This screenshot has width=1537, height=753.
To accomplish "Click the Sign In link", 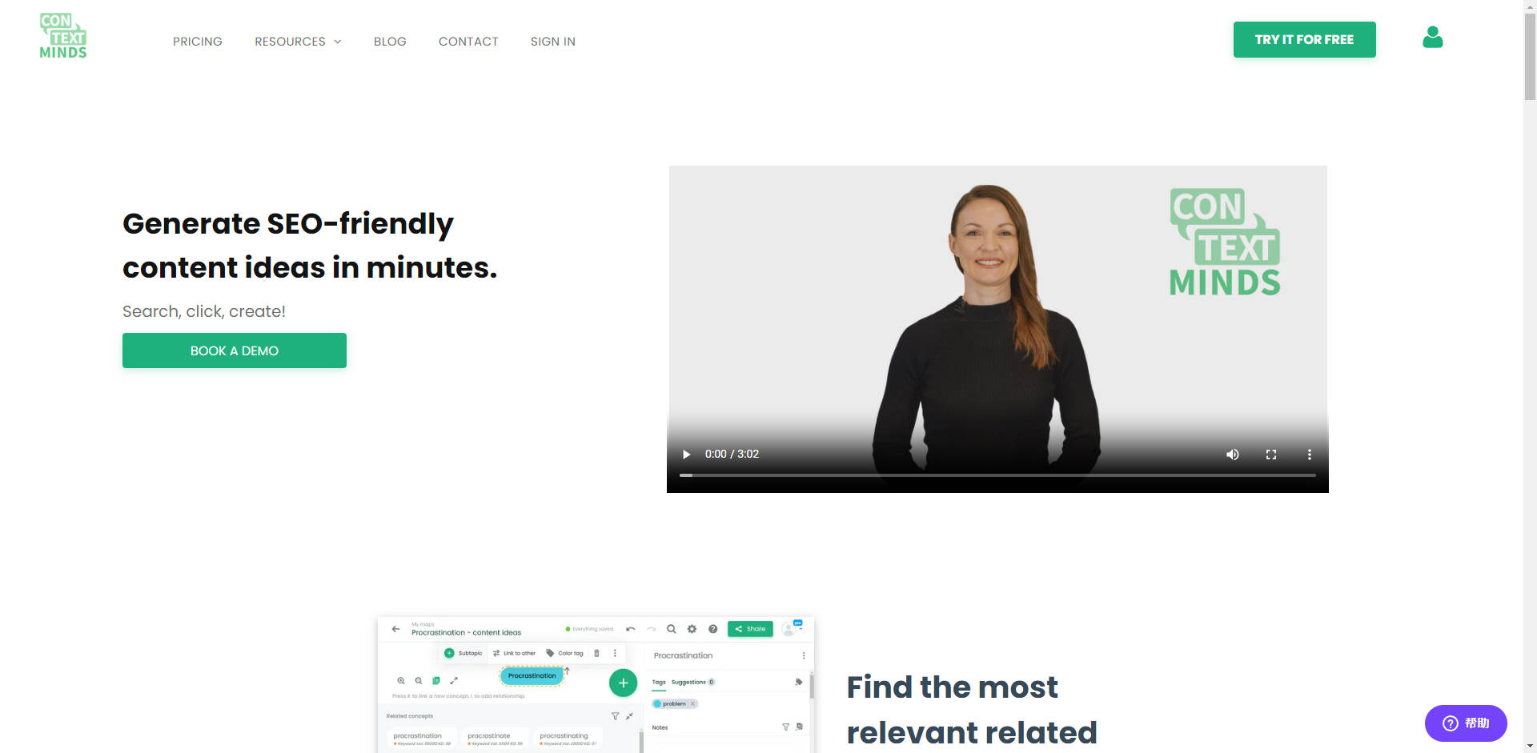I will 552,42.
